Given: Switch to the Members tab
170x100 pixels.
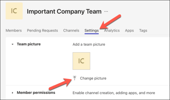Looking at the screenshot, I should coord(14,31).
